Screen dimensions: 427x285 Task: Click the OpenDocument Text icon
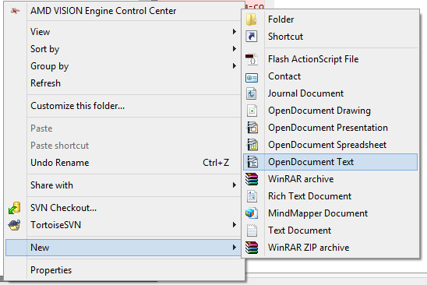(x=252, y=162)
